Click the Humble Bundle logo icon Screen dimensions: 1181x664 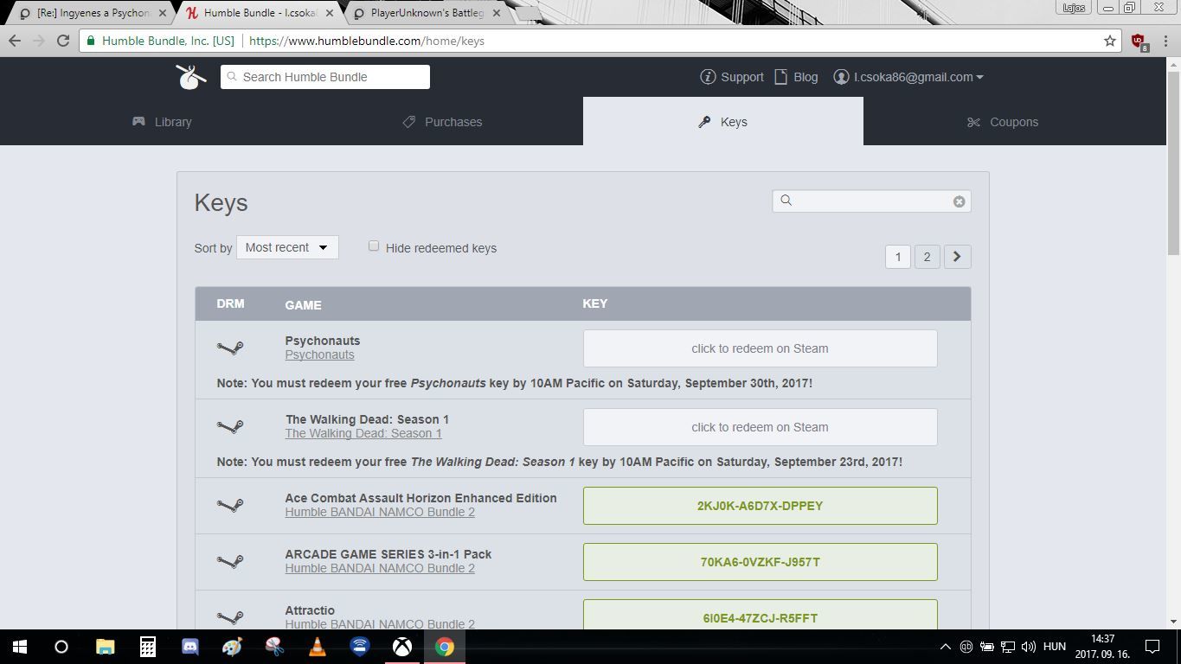click(190, 77)
